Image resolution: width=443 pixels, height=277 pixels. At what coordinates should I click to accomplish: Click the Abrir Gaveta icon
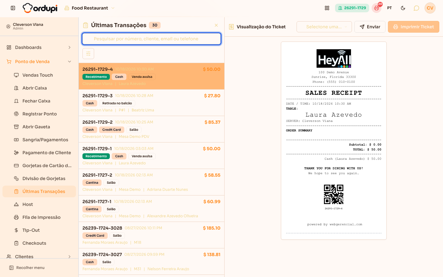click(x=16, y=127)
